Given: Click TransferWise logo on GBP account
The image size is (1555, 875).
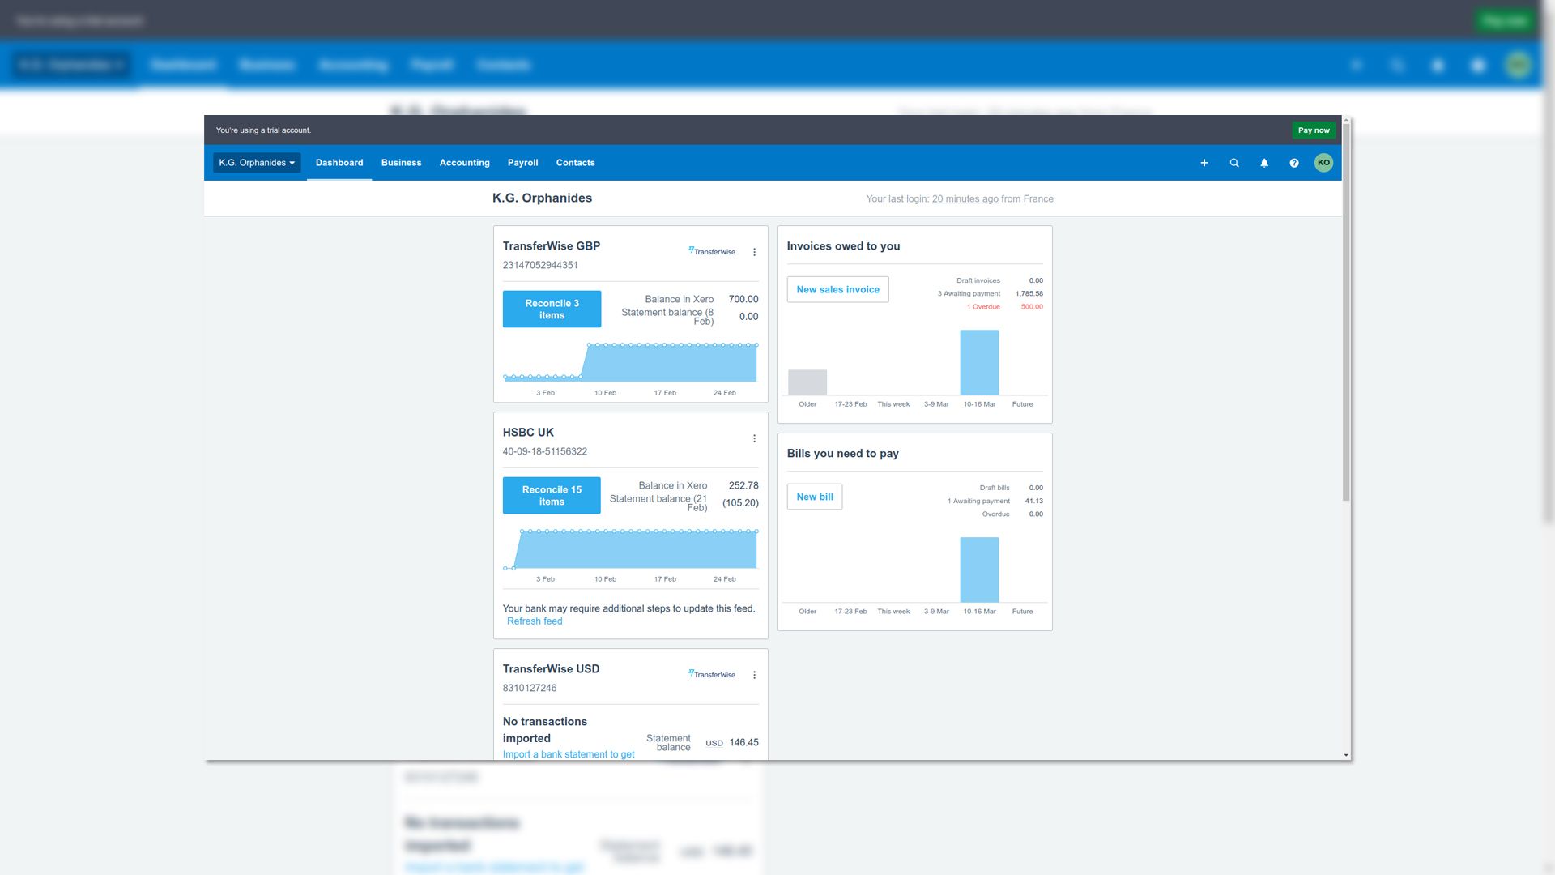Looking at the screenshot, I should 712,251.
